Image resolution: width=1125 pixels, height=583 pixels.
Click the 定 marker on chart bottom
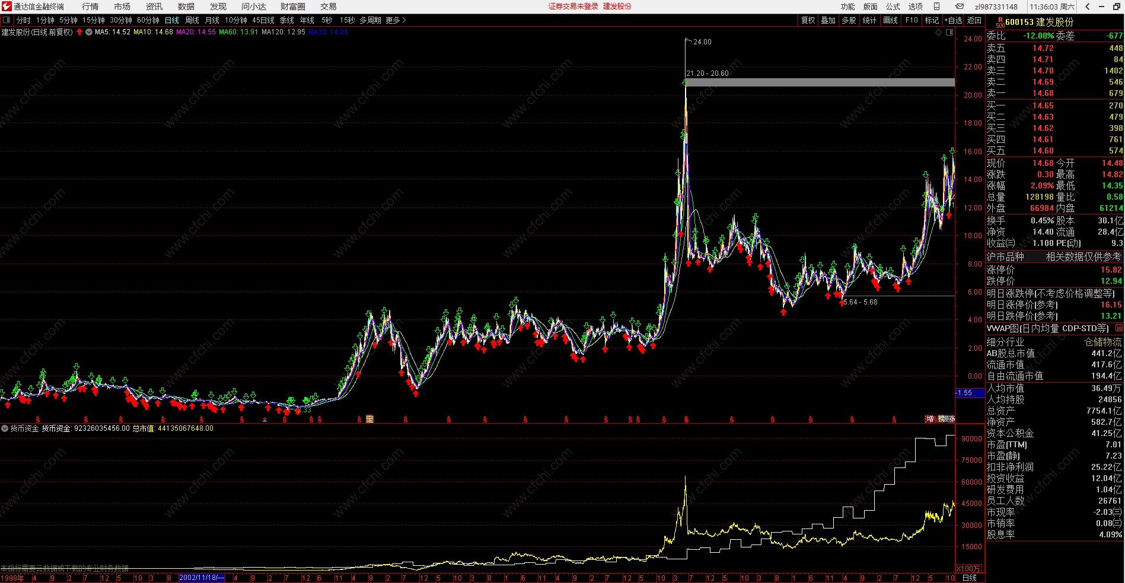point(369,419)
